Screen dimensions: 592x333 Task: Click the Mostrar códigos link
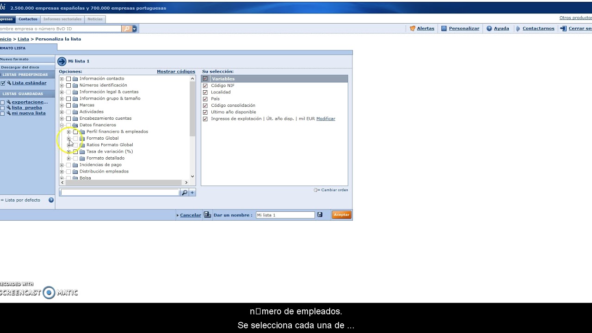click(176, 72)
